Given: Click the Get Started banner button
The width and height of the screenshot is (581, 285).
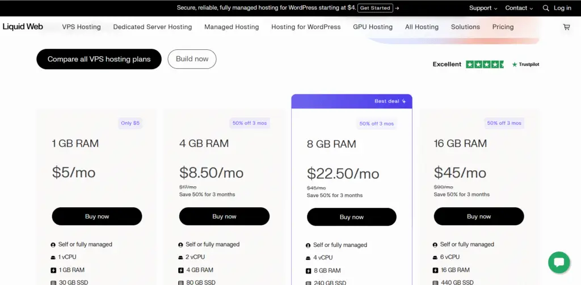Looking at the screenshot, I should pyautogui.click(x=375, y=8).
